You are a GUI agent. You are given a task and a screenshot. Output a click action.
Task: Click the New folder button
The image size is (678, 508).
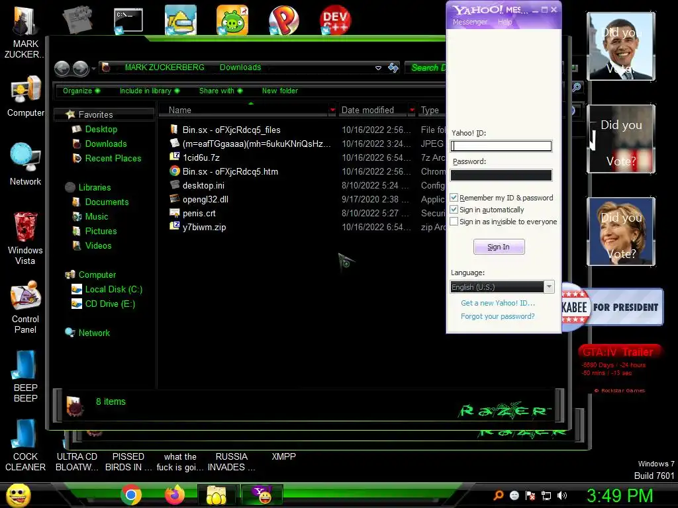click(x=280, y=91)
